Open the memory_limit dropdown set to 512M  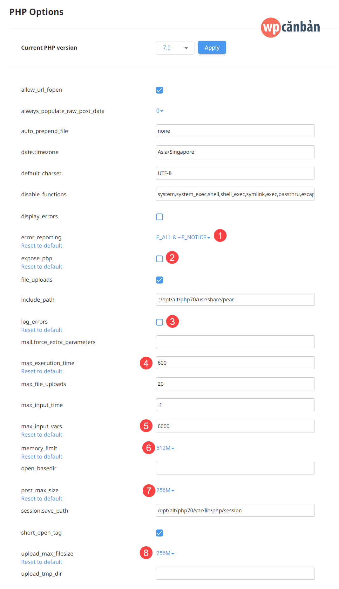tap(165, 448)
